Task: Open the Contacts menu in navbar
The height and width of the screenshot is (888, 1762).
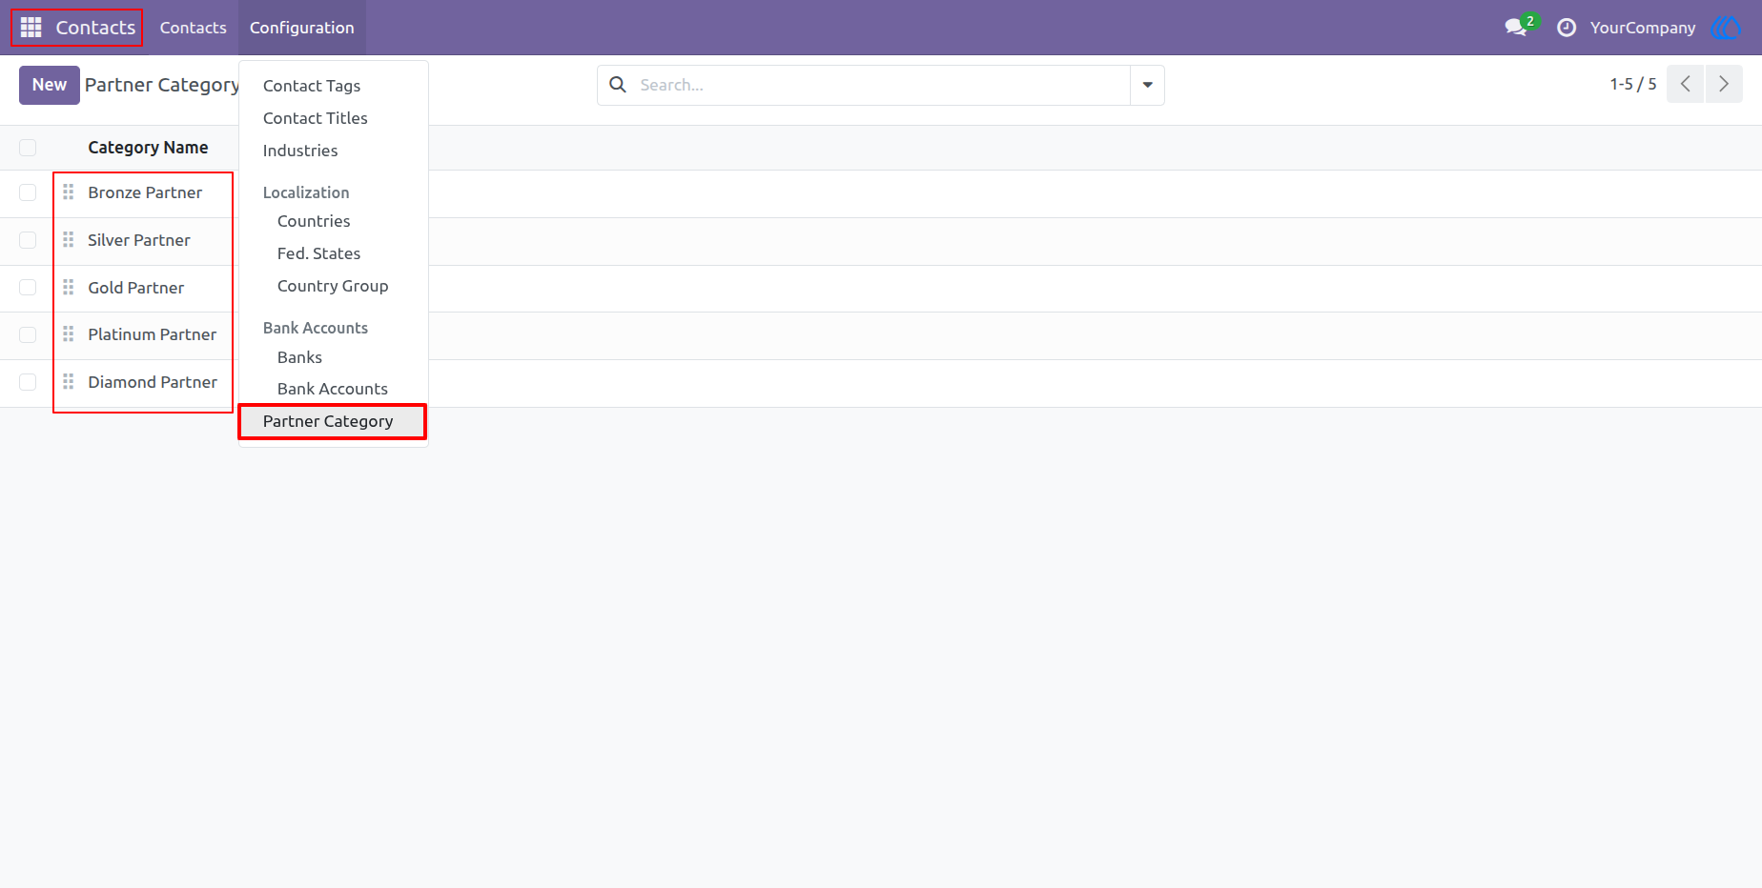Action: (193, 28)
